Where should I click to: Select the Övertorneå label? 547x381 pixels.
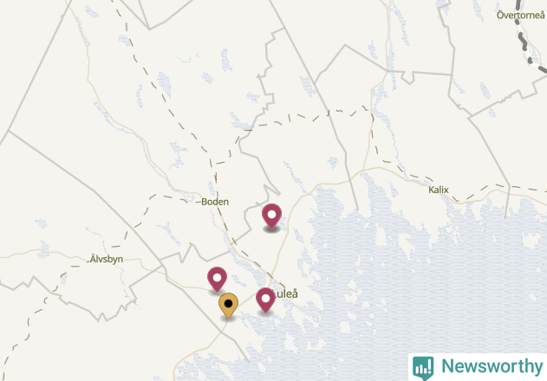[520, 15]
